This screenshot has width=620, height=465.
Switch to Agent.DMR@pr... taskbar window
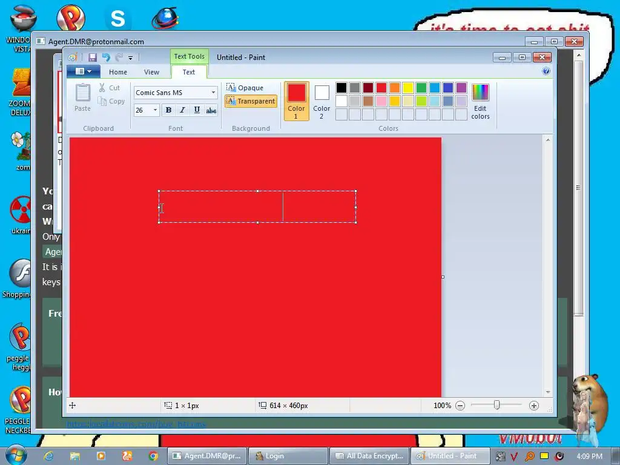pyautogui.click(x=207, y=456)
